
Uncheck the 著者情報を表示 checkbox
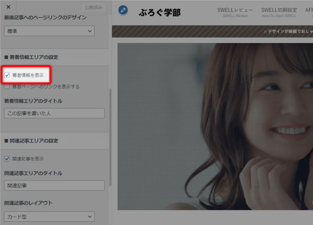(7, 75)
